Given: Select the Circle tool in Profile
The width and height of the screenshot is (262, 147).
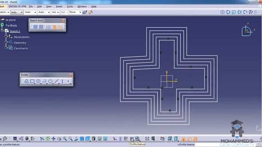Looking at the screenshot, I should coord(38,81).
